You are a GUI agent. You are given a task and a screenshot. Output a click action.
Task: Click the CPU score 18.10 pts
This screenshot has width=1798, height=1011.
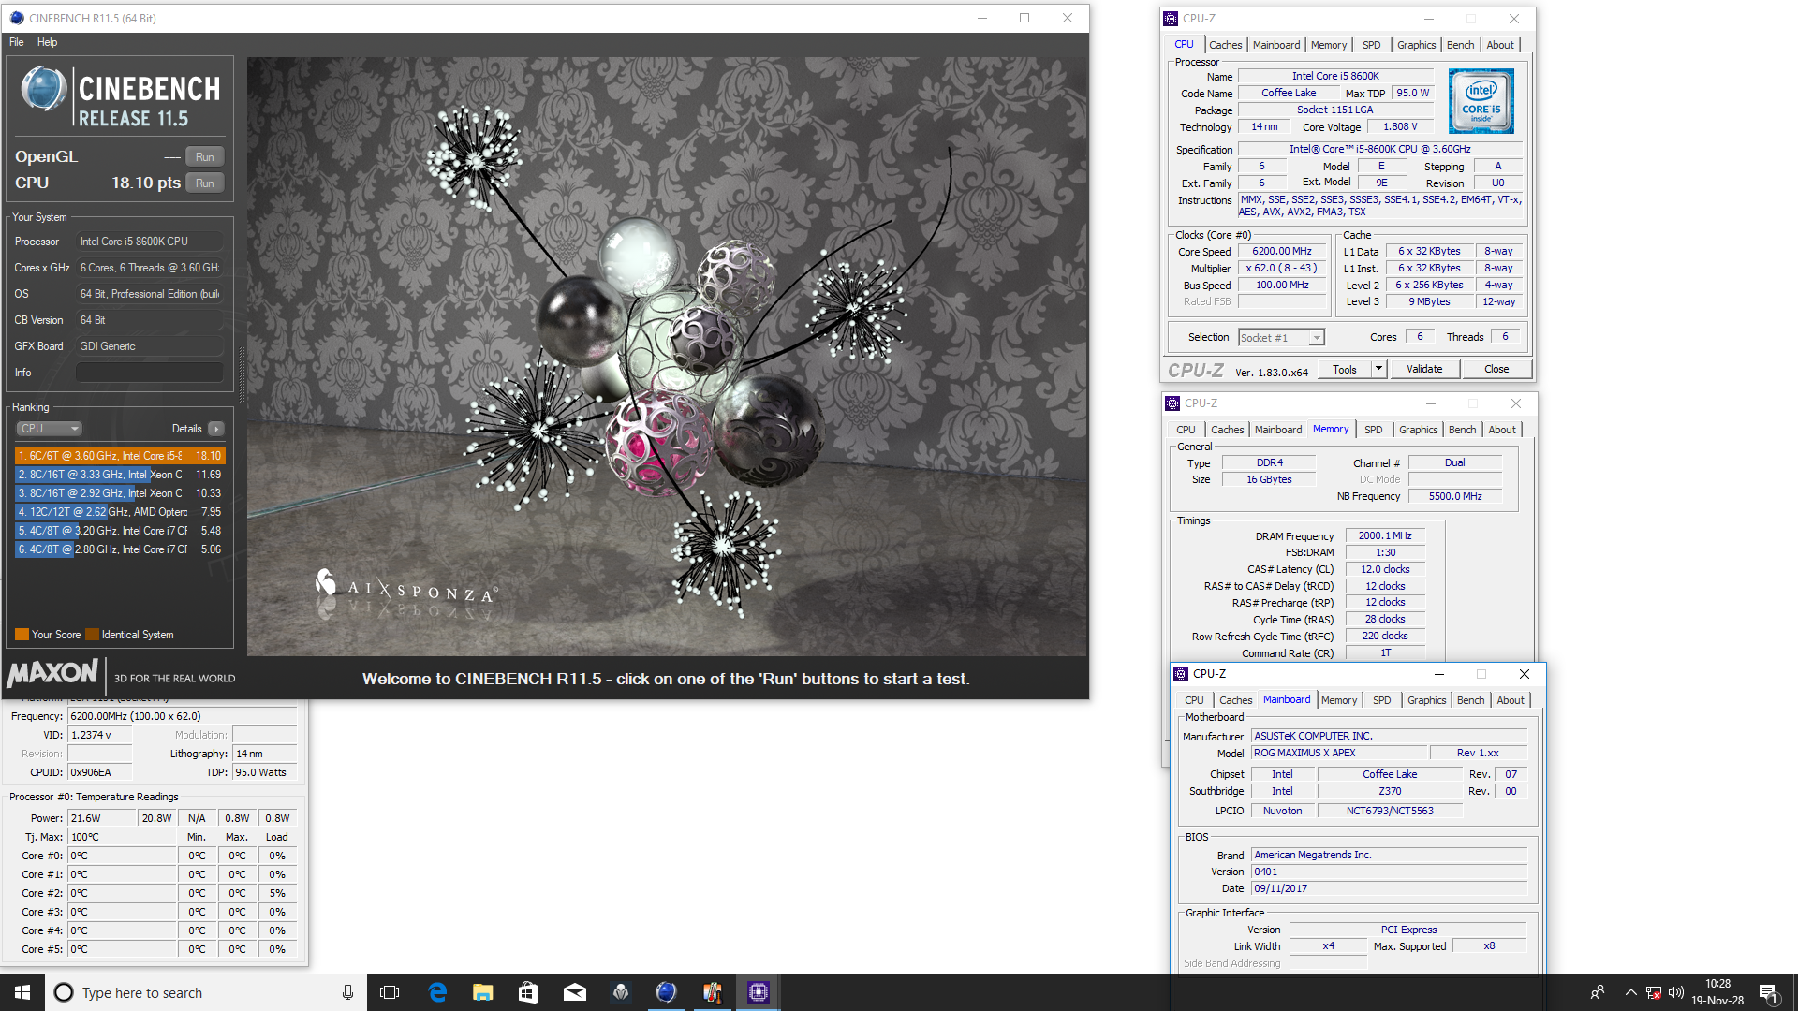(x=146, y=183)
